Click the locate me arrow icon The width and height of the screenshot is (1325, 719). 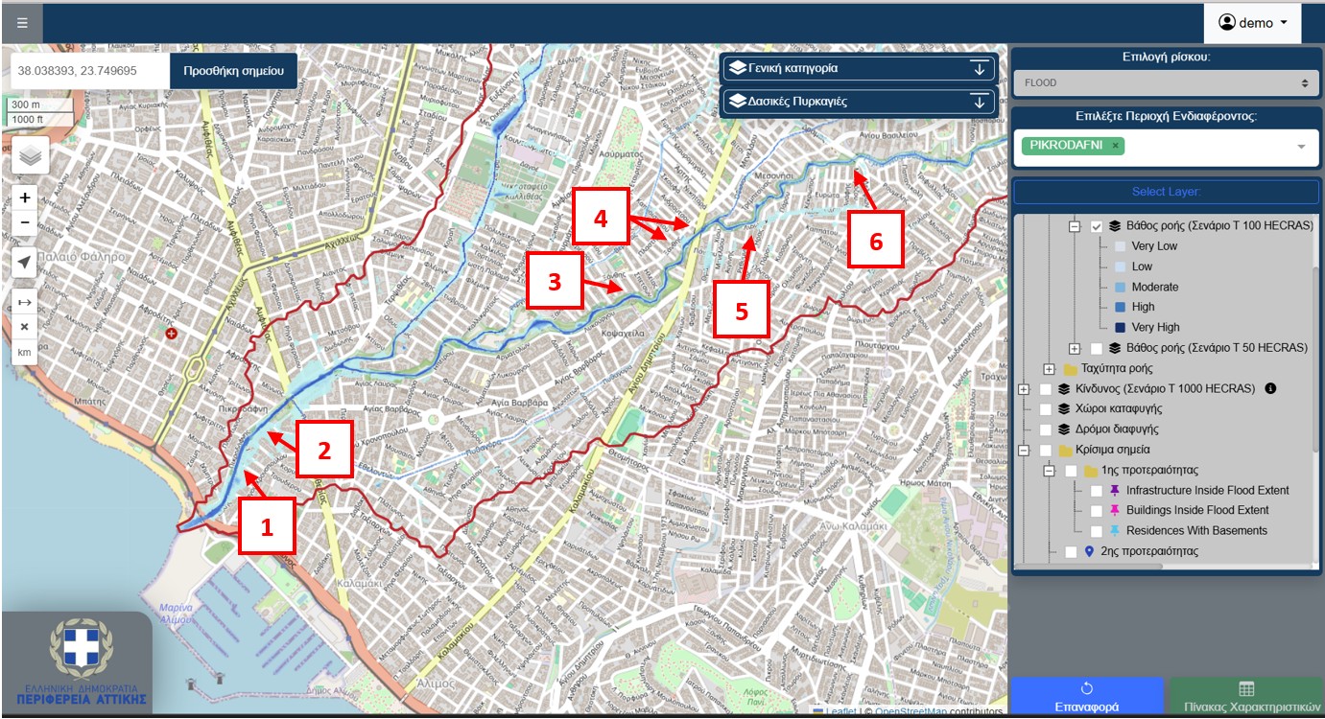point(25,263)
